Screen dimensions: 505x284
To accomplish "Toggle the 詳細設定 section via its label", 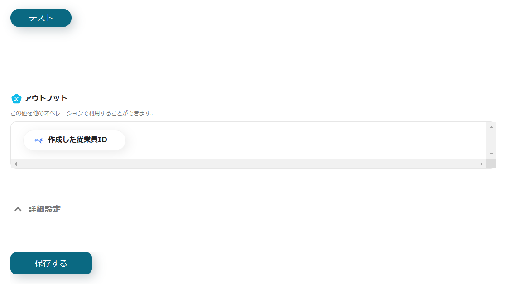I will [x=44, y=209].
